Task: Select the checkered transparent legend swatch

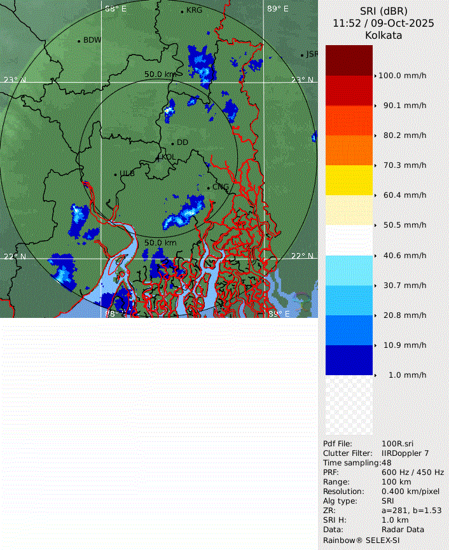Action: (x=349, y=405)
